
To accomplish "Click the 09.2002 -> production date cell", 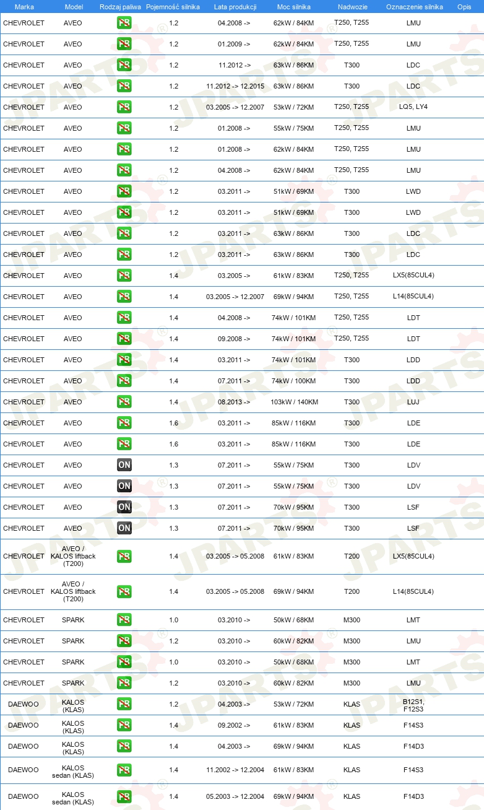I will (234, 725).
